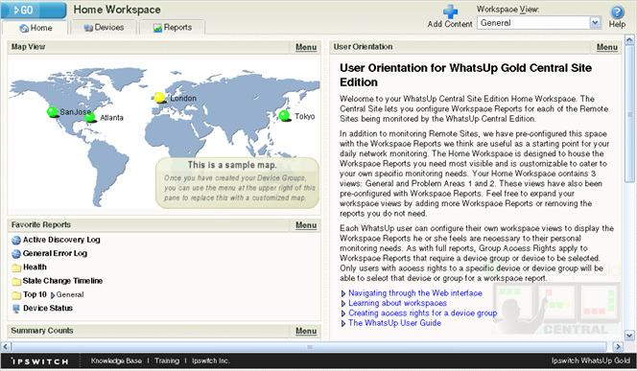Click the Devices tab icon

point(88,28)
